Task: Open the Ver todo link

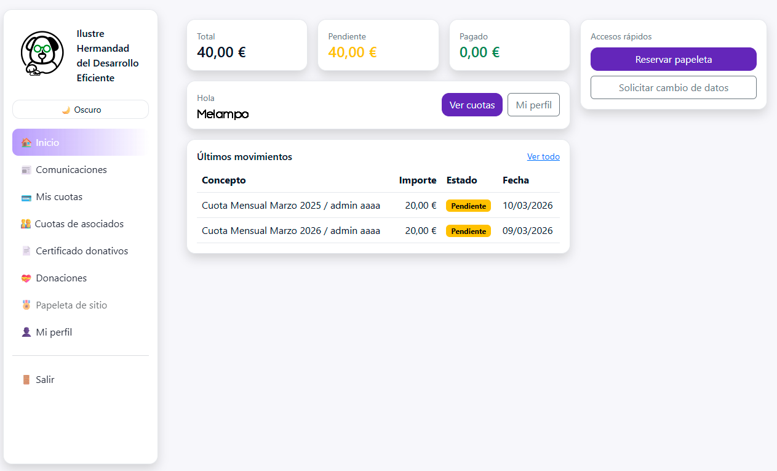Action: (x=543, y=156)
